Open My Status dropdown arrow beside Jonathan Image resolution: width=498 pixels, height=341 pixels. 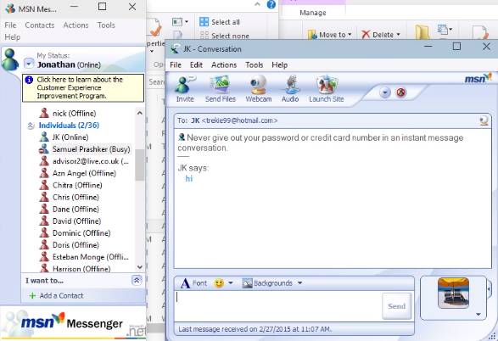(x=29, y=64)
